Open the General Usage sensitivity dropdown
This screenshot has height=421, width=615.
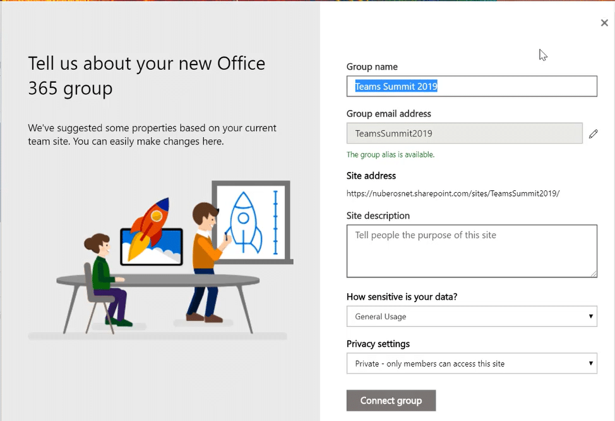pyautogui.click(x=472, y=317)
